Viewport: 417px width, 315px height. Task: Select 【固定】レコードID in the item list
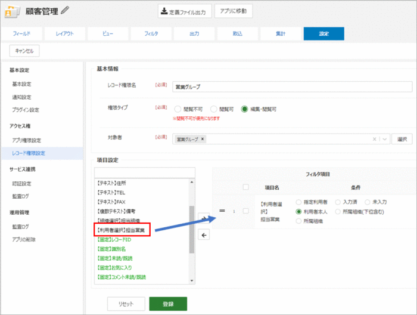pyautogui.click(x=114, y=240)
